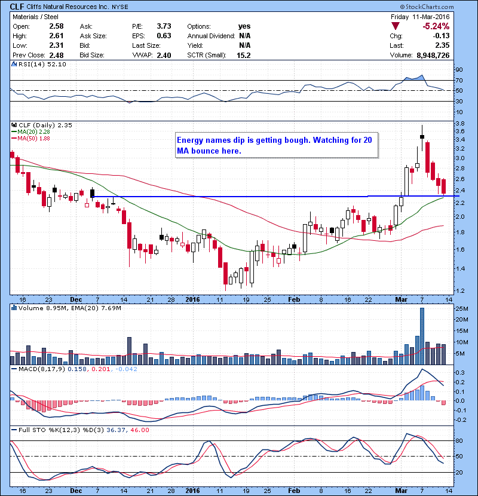The image size is (478, 496).
Task: Click the stochastic %D value 46.00
Action: click(139, 430)
